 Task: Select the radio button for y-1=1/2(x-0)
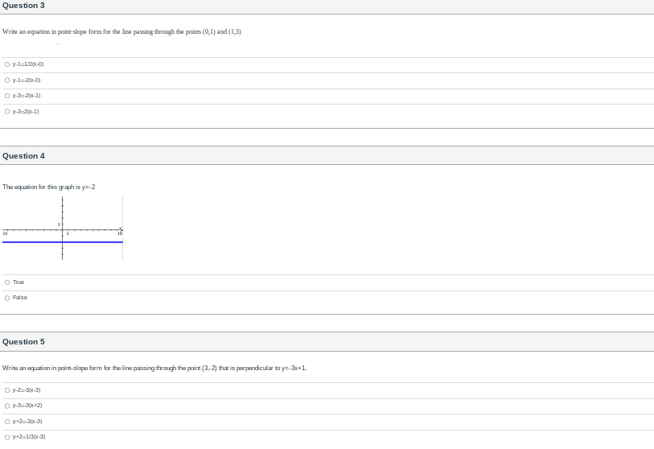click(x=7, y=64)
